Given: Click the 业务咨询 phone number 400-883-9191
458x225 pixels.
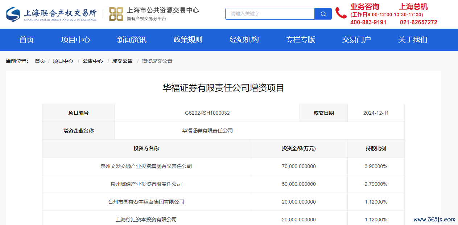Looking at the screenshot, I should 368,22.
